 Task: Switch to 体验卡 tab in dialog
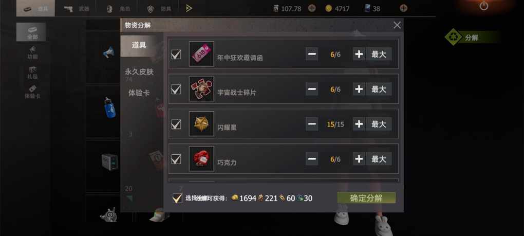(x=139, y=93)
